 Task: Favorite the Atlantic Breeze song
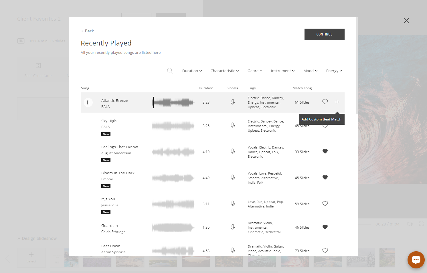pyautogui.click(x=325, y=102)
